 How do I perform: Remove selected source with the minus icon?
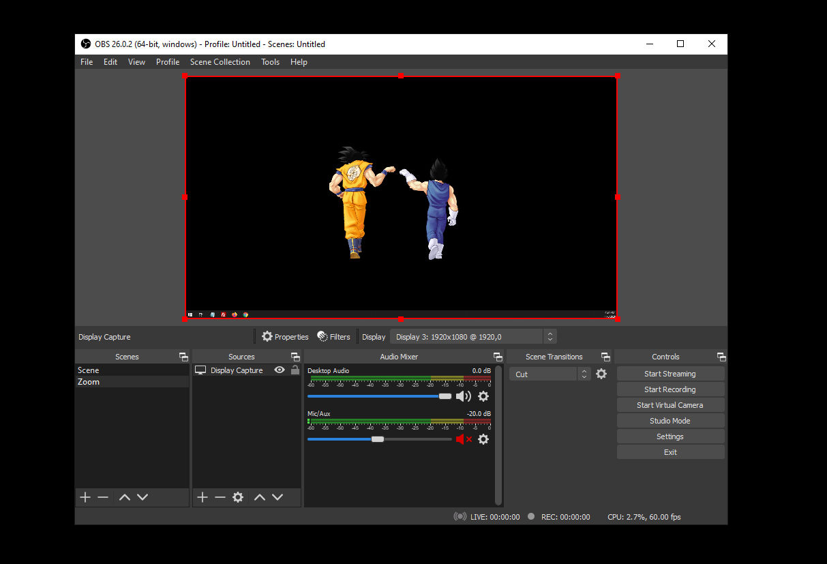(x=220, y=497)
